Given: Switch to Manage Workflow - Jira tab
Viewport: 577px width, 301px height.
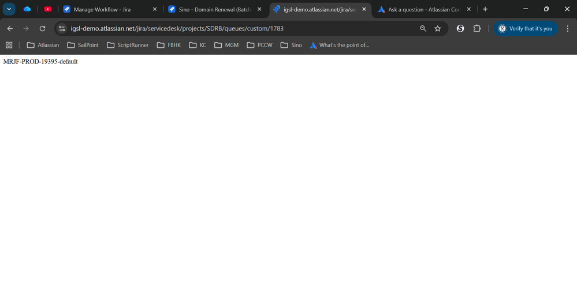Looking at the screenshot, I should (109, 9).
